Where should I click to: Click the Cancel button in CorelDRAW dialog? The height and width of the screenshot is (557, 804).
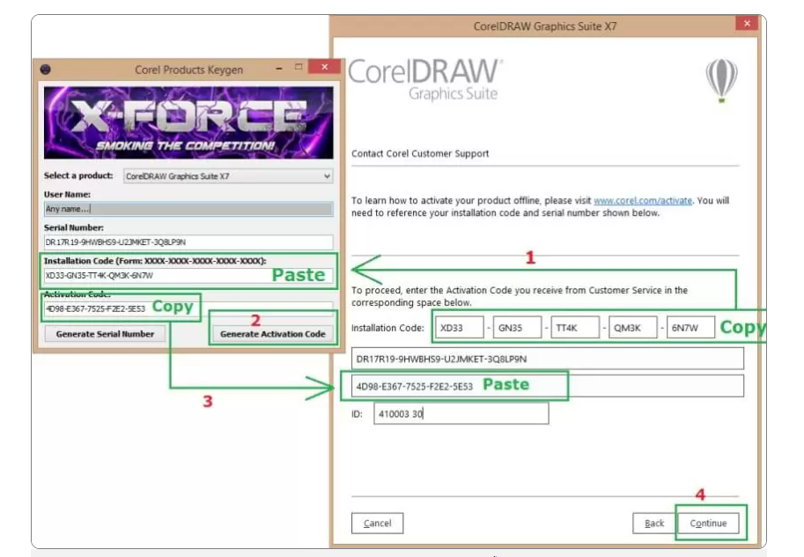378,524
